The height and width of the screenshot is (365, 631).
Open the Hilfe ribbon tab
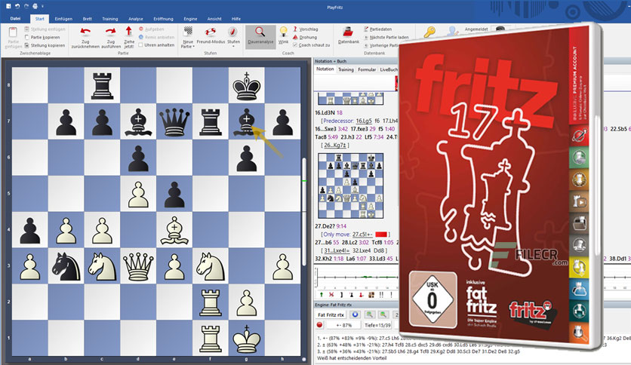pyautogui.click(x=236, y=19)
